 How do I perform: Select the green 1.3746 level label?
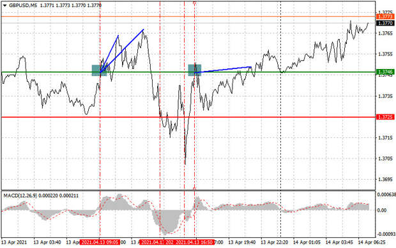[x=385, y=72]
